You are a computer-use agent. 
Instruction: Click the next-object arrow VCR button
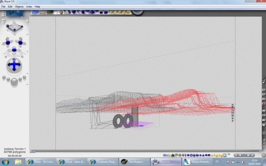pos(248,155)
